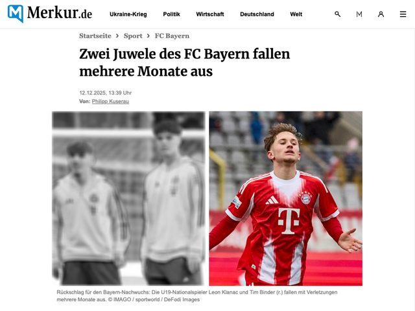The height and width of the screenshot is (311, 415).
Task: Follow the Startseite breadcrumb link
Action: pyautogui.click(x=95, y=36)
